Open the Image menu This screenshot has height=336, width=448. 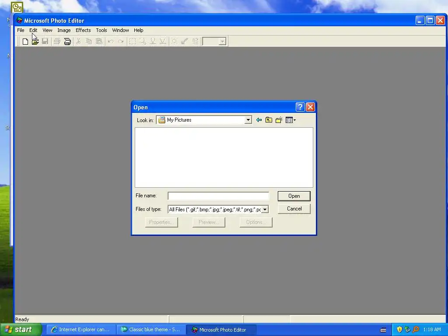64,30
